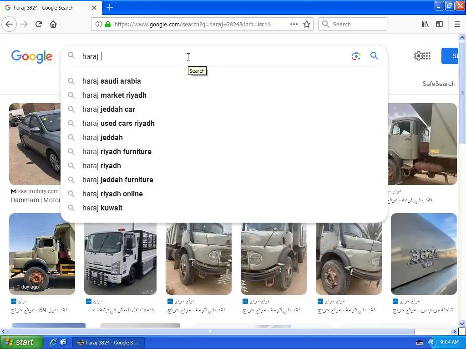466x349 pixels.
Task: Focus the Firefox Search box
Action: coord(353,24)
